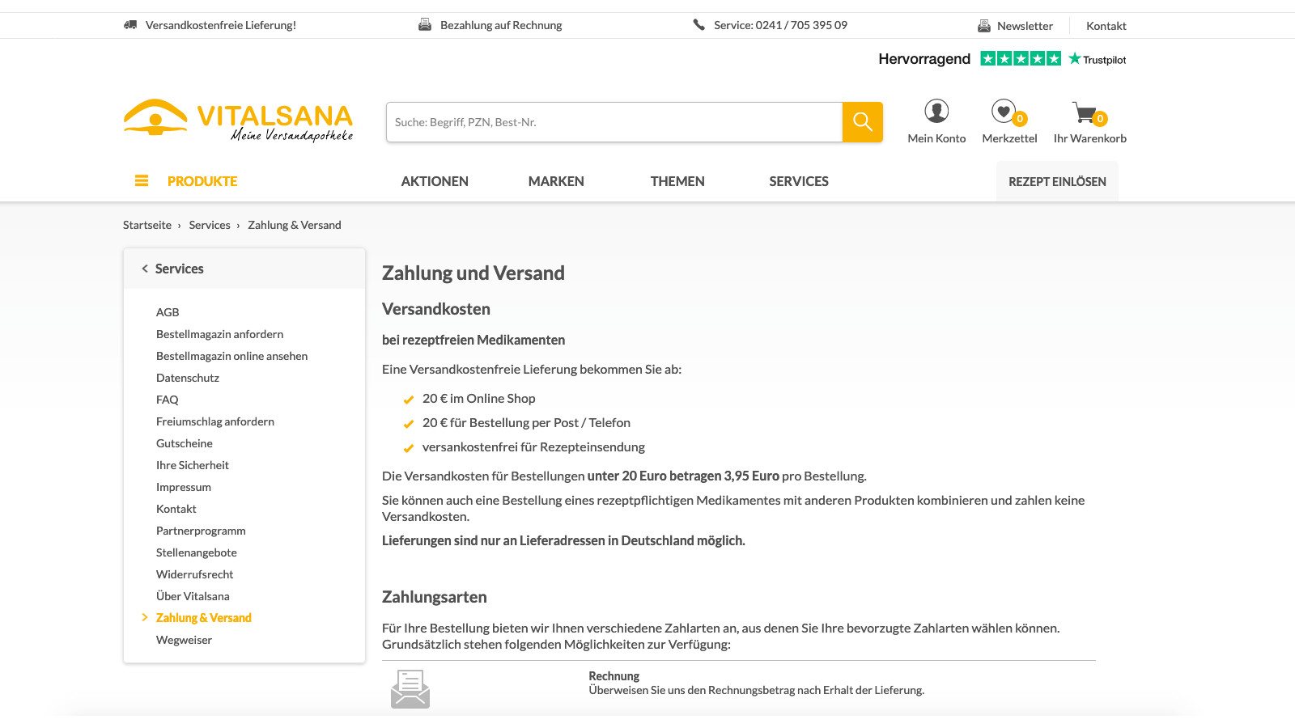Collapse the Services sidebar back chevron
Viewport: 1295px width, 728px height.
[x=145, y=269]
